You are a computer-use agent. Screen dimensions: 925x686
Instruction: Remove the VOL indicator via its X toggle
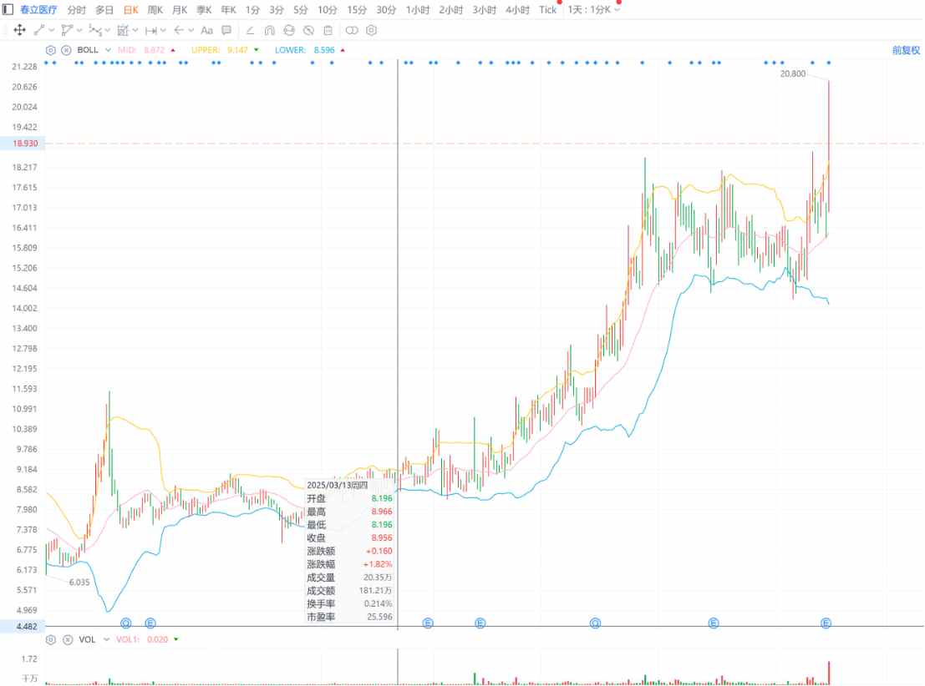coord(66,639)
